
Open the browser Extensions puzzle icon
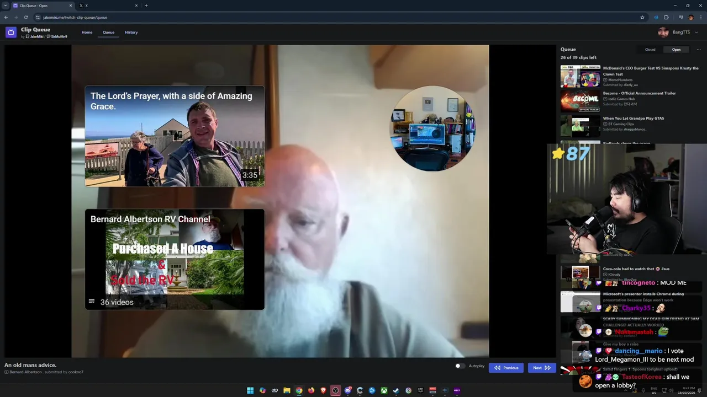[x=666, y=17]
